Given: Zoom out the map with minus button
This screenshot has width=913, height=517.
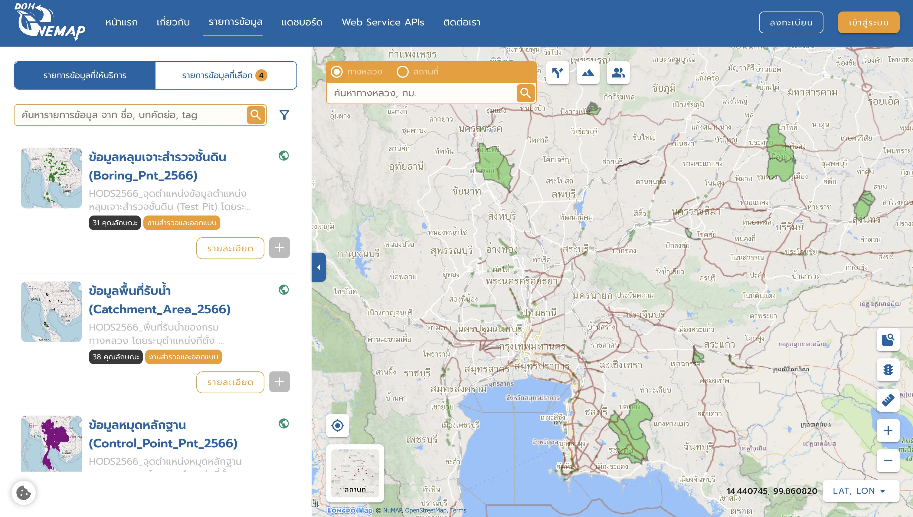Looking at the screenshot, I should click(888, 460).
